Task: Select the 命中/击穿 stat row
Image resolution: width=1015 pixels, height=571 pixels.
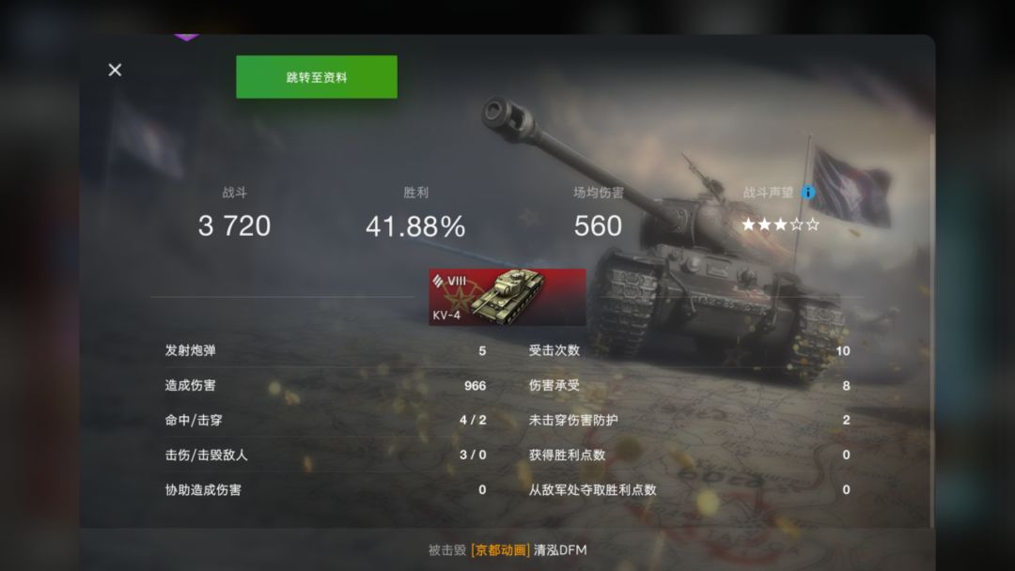Action: [x=325, y=421]
